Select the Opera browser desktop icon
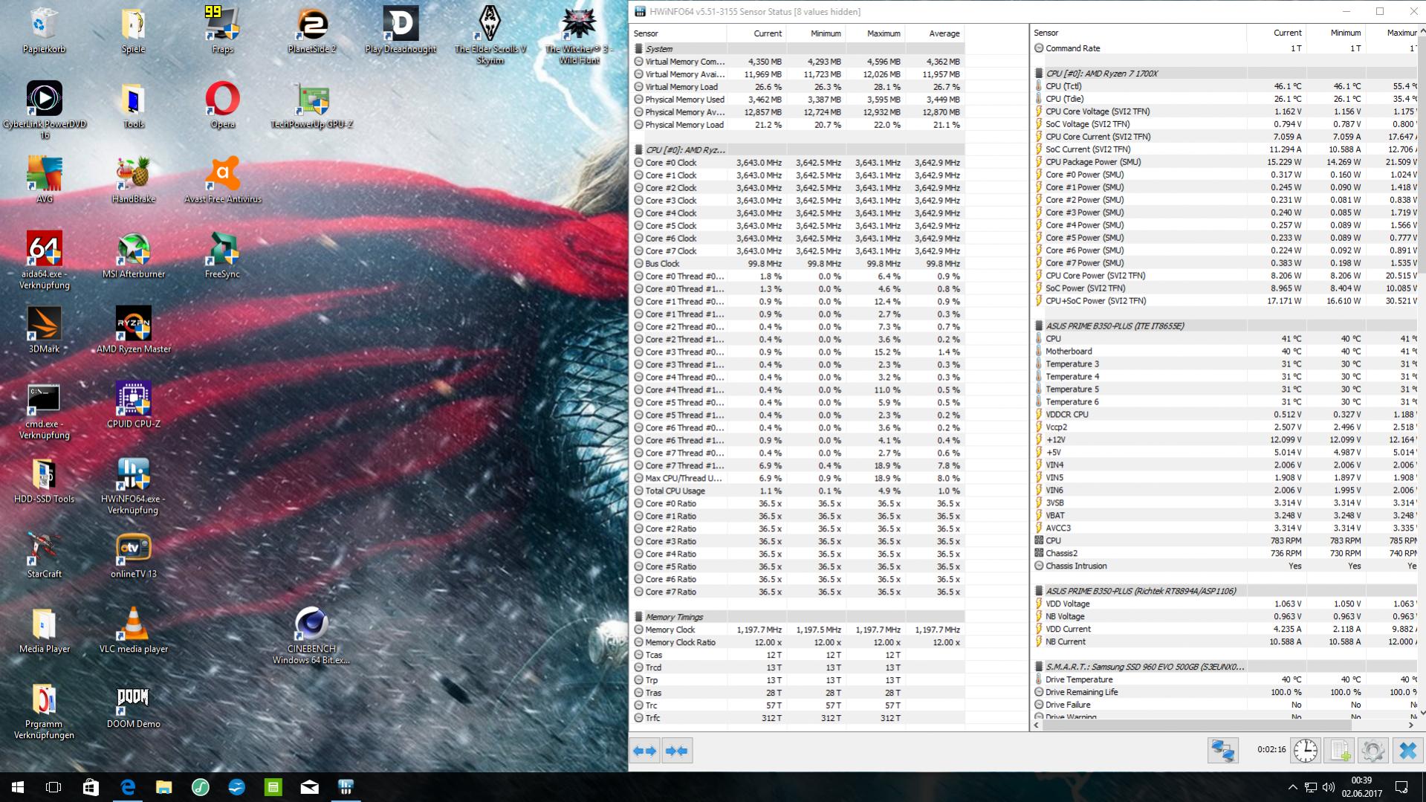This screenshot has width=1426, height=802. point(222,105)
